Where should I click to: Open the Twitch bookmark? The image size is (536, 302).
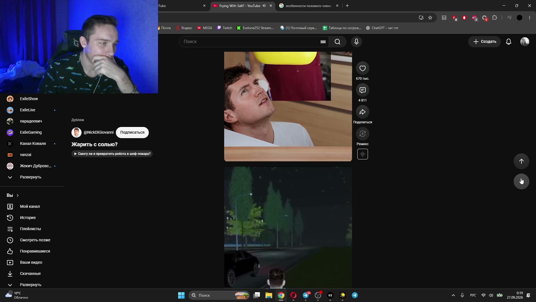[225, 28]
